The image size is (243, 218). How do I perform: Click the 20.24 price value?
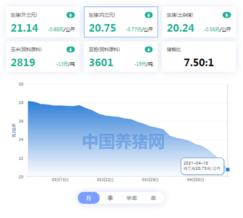(x=181, y=28)
